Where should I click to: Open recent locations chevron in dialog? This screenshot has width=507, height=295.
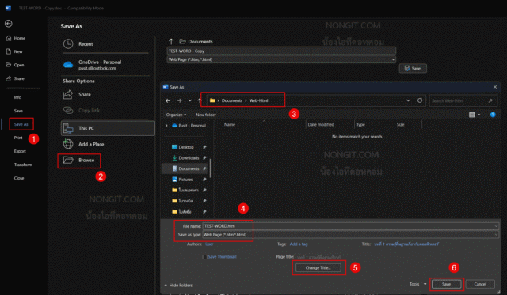[190, 100]
